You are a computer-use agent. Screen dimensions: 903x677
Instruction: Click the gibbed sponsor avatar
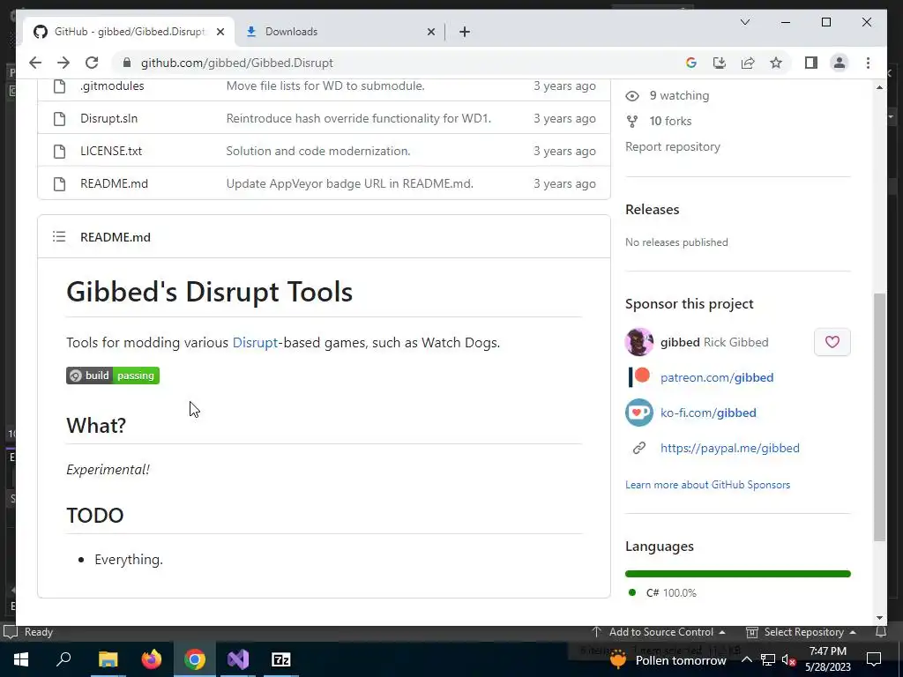point(639,342)
